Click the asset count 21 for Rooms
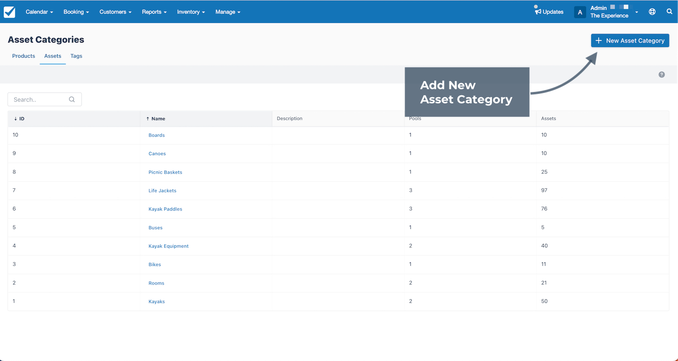 (544, 283)
